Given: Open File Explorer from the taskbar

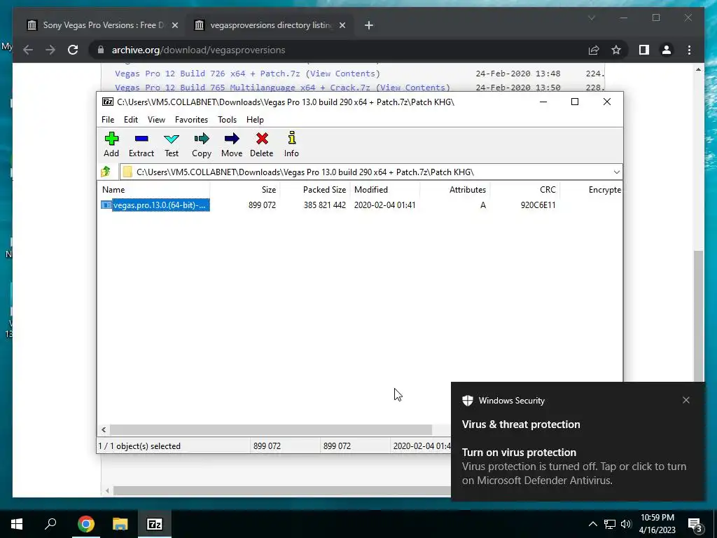Looking at the screenshot, I should click(120, 524).
